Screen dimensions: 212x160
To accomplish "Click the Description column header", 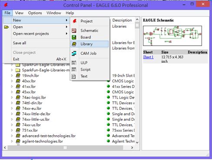I will tap(122, 20).
